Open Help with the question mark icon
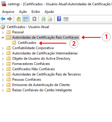Image resolution: width=112 pixels, height=122 pixels. (59, 19)
